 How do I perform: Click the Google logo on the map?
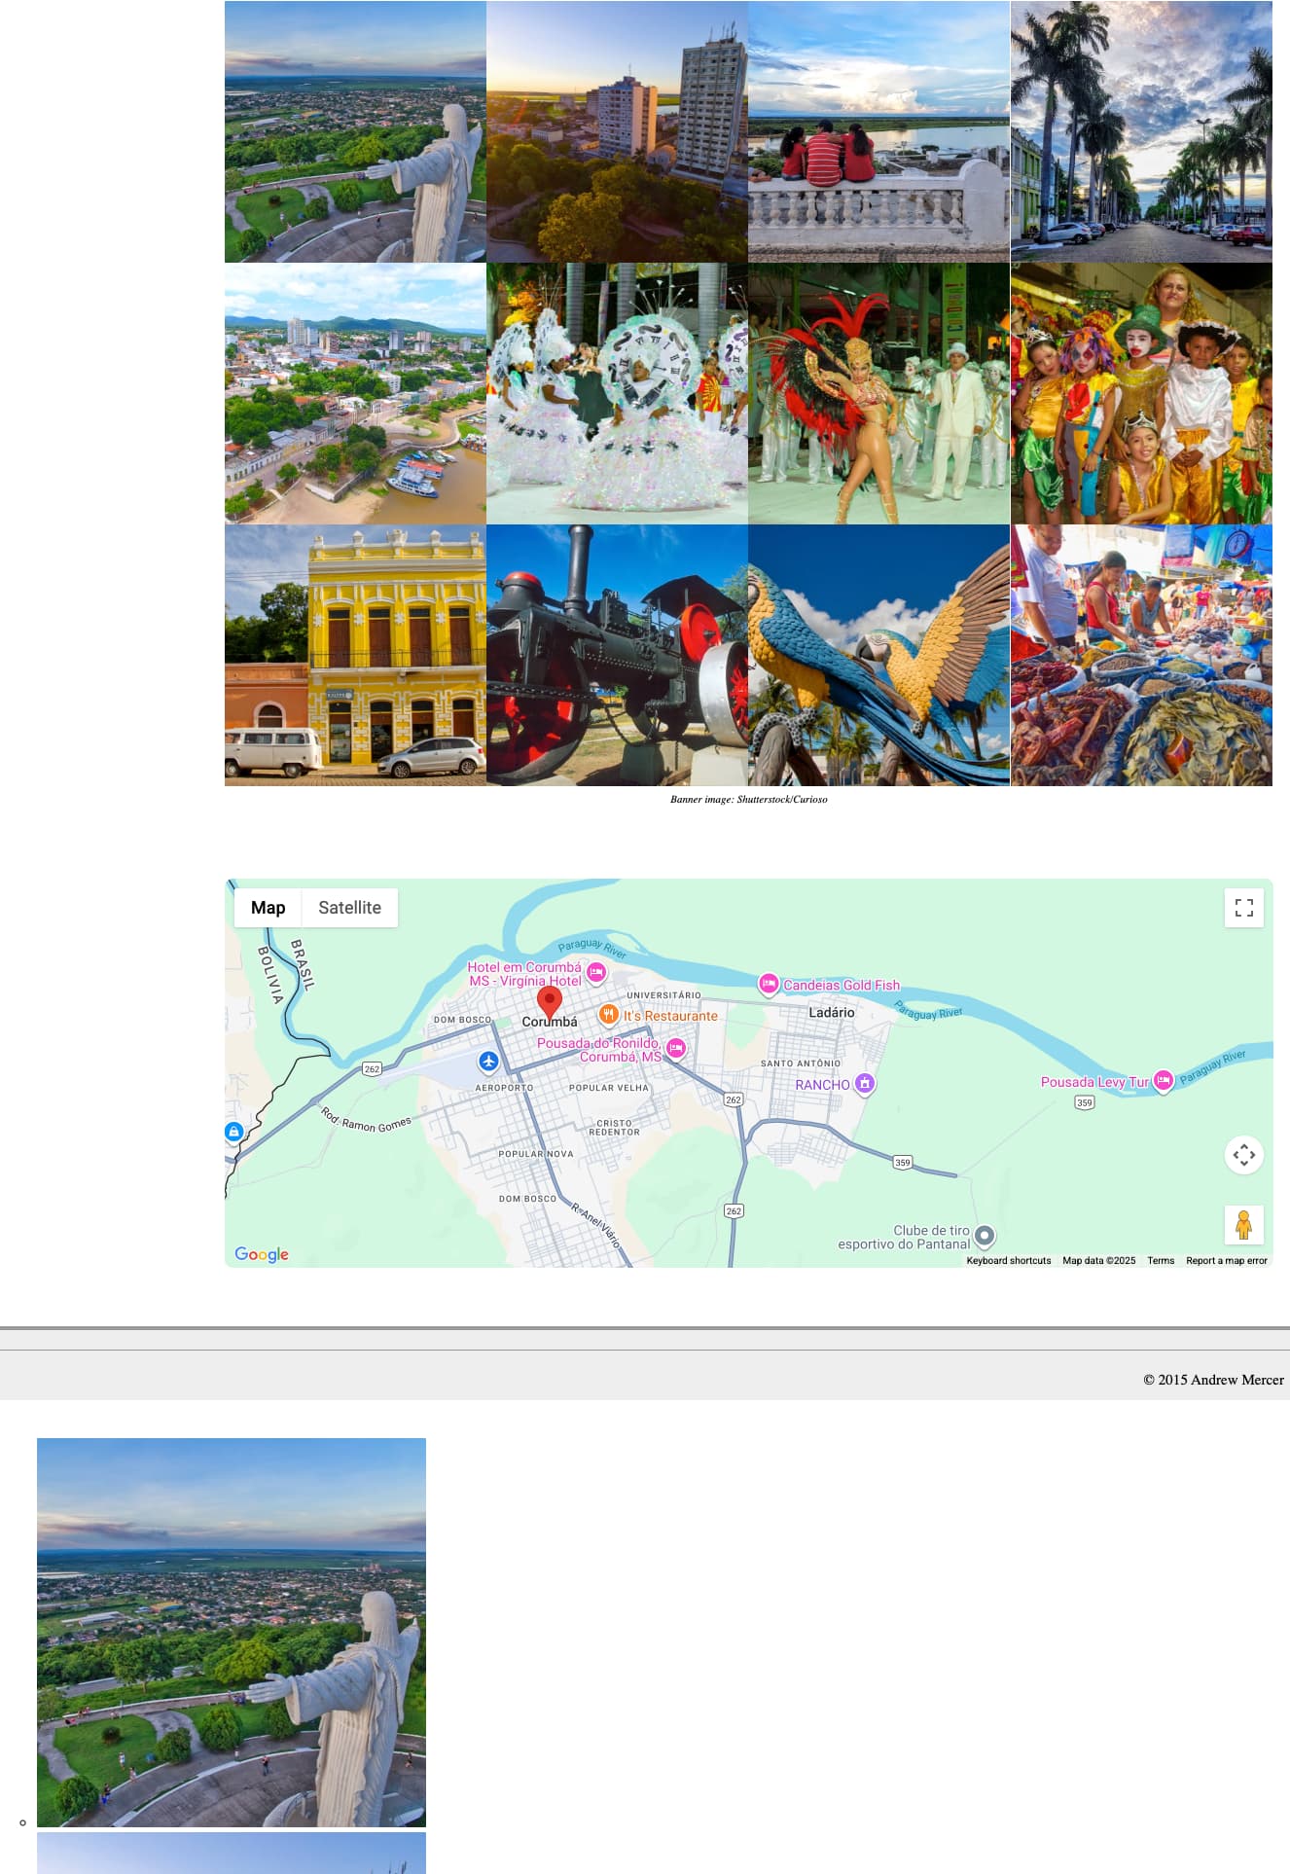262,1254
